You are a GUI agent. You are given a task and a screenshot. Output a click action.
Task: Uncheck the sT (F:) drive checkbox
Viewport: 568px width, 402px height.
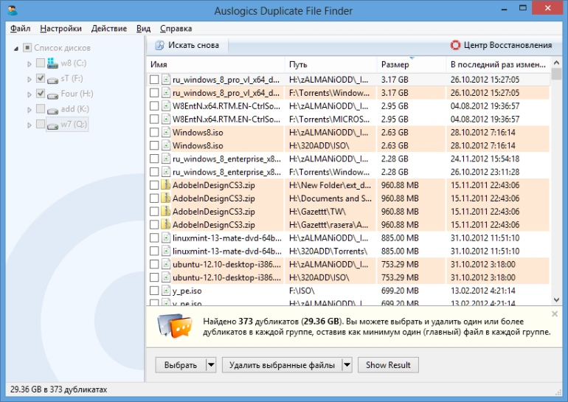41,78
